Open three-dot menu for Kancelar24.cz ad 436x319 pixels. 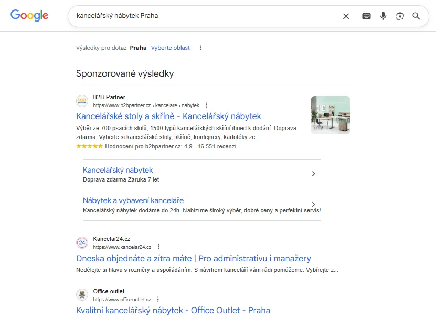(158, 247)
